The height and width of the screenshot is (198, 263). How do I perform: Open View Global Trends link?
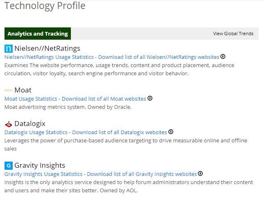pos(233,34)
